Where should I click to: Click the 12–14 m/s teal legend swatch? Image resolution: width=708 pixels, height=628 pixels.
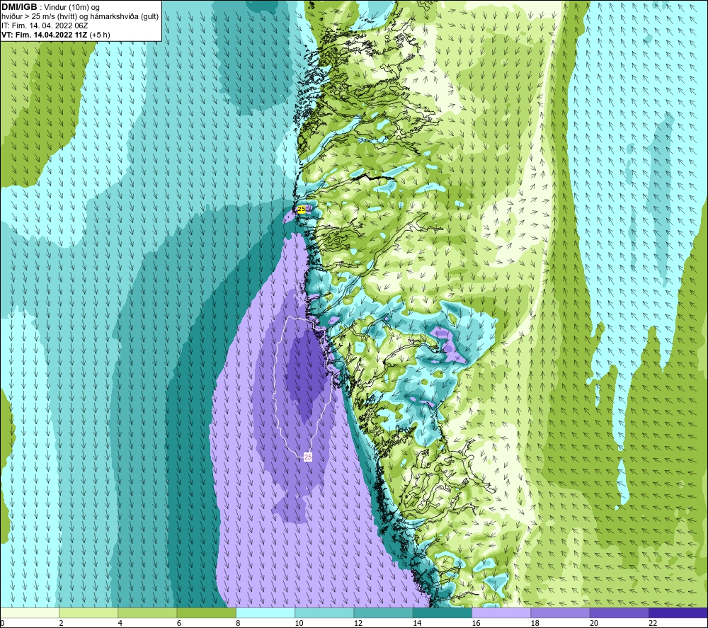pos(383,612)
